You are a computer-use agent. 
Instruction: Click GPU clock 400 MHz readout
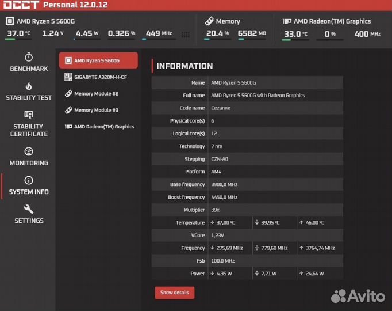(x=367, y=34)
